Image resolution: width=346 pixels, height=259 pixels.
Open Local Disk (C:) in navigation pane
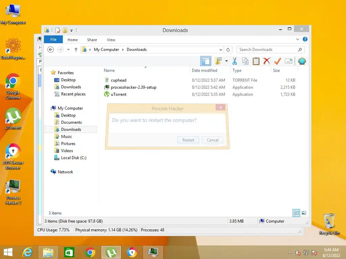tap(74, 158)
